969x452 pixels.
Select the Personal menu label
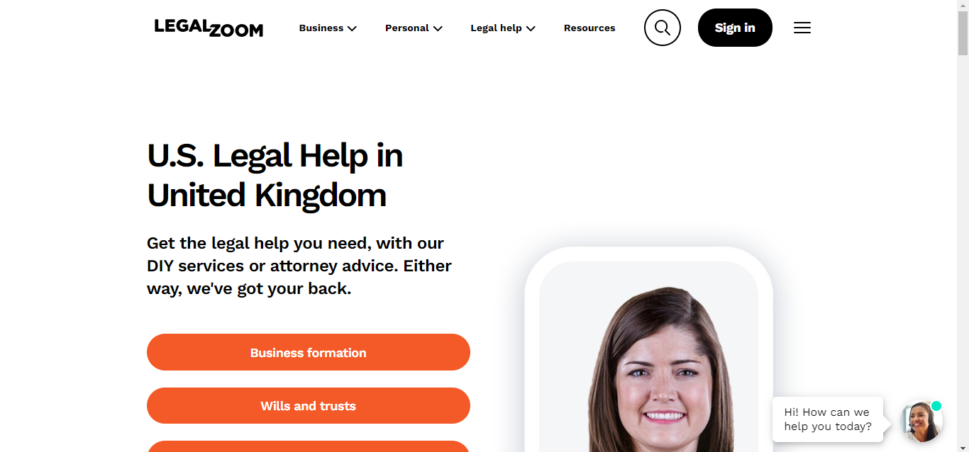click(x=407, y=28)
